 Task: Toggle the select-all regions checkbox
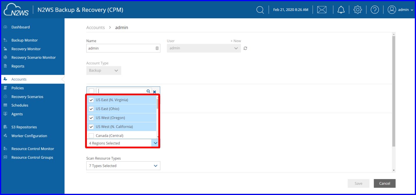[x=92, y=91]
